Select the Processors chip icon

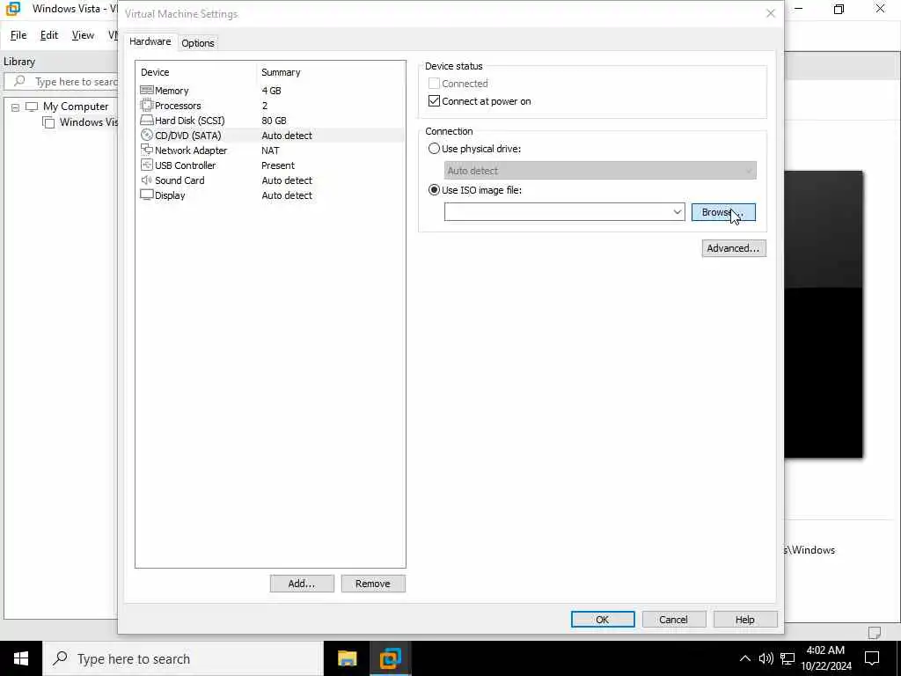(147, 106)
